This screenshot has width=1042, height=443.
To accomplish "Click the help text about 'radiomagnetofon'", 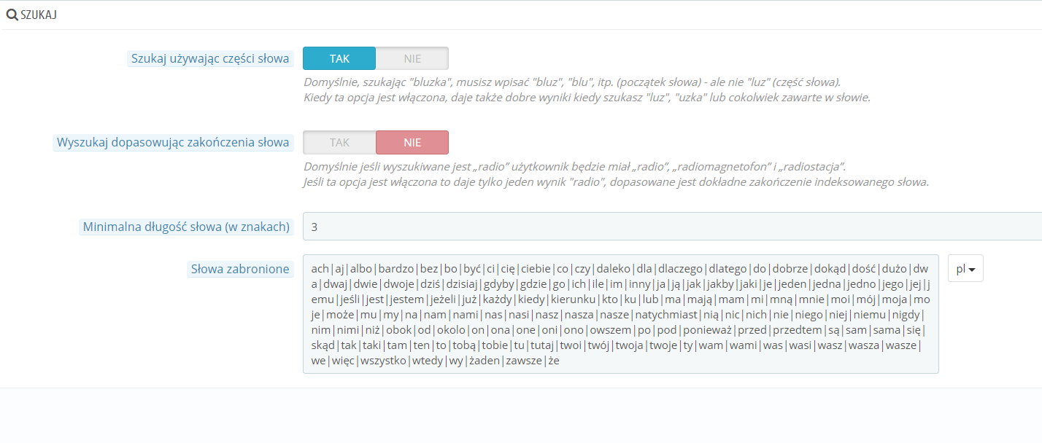I will (575, 166).
